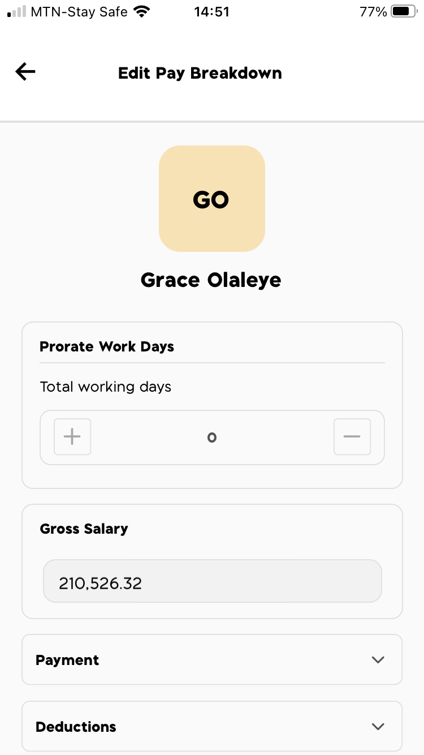Image resolution: width=424 pixels, height=755 pixels.
Task: Open the Payment section label
Action: (x=67, y=660)
